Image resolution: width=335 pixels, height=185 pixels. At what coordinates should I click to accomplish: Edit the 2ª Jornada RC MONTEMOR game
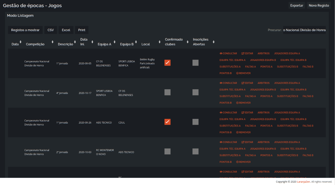tap(247, 142)
